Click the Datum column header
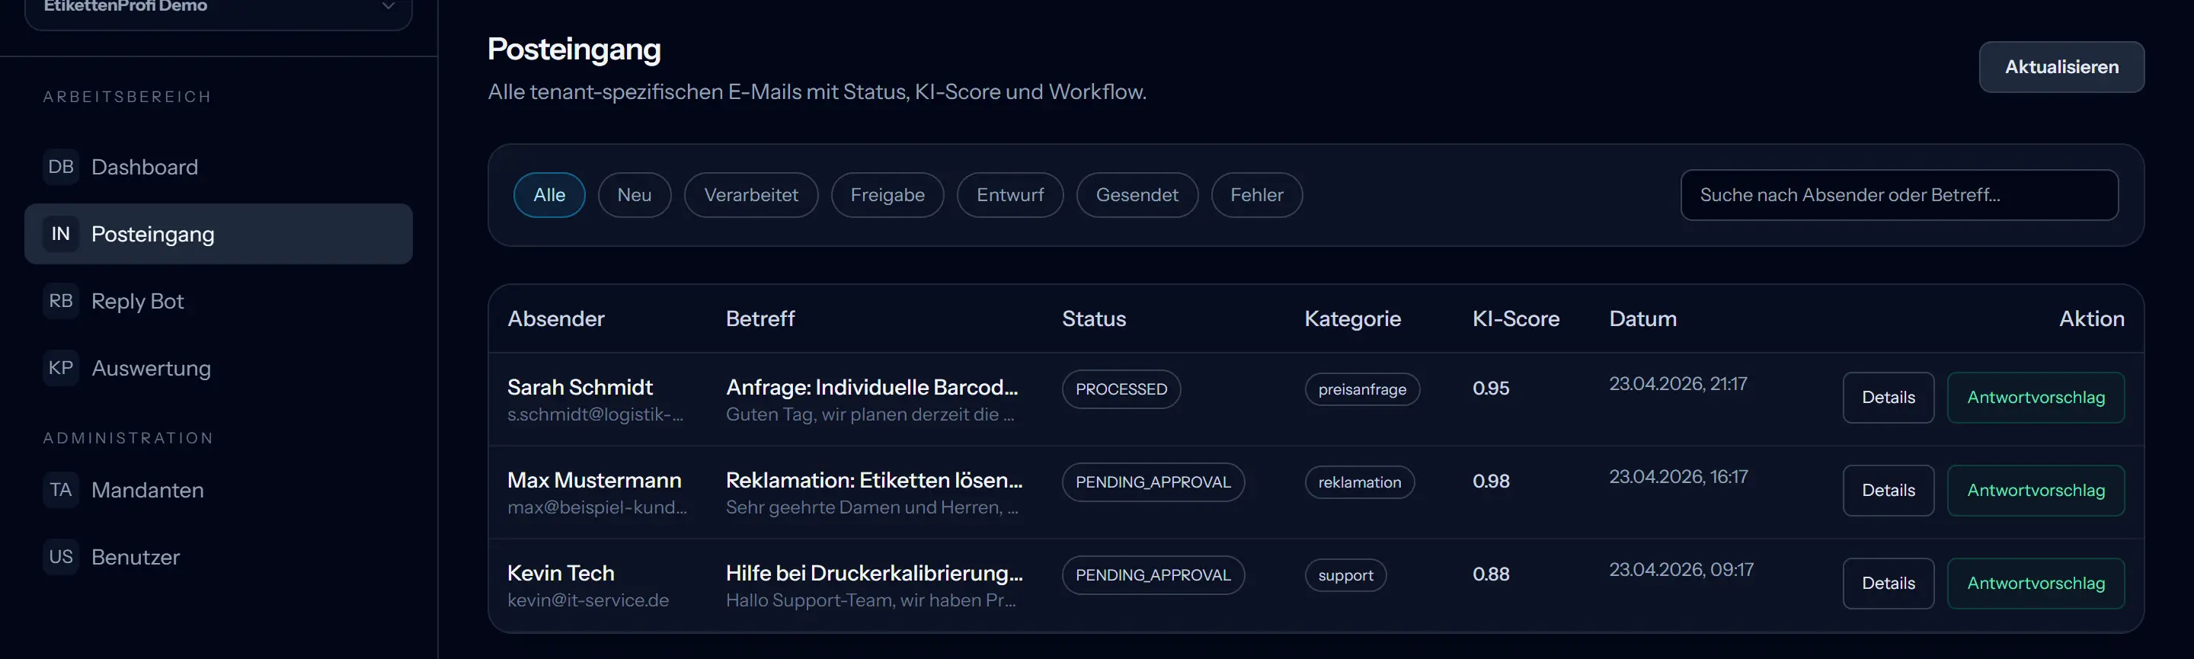Viewport: 2194px width, 659px height. (x=1642, y=318)
